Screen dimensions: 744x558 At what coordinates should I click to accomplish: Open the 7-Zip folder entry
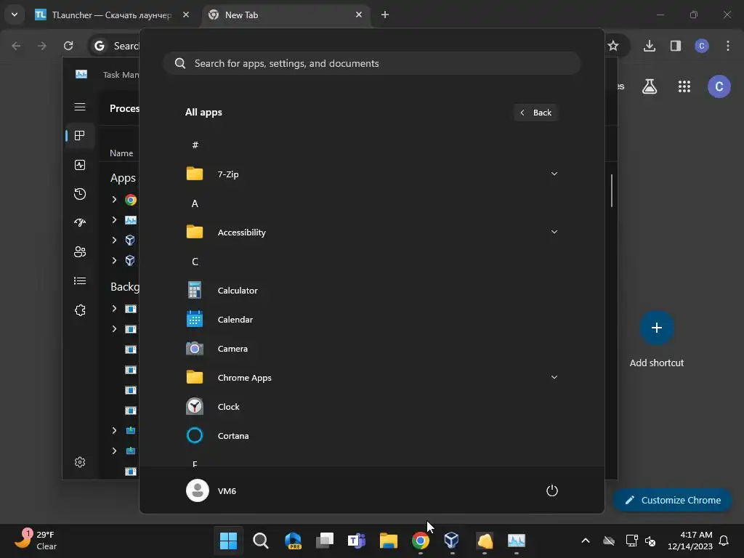click(x=371, y=174)
